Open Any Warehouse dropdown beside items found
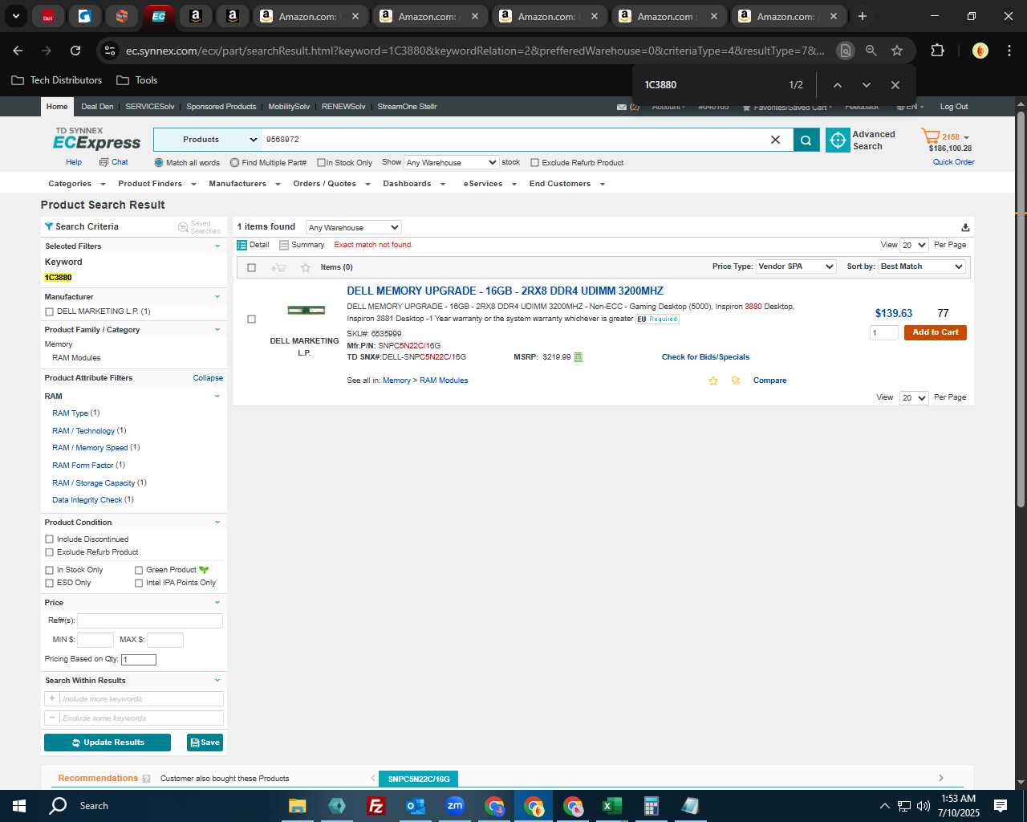 (353, 228)
